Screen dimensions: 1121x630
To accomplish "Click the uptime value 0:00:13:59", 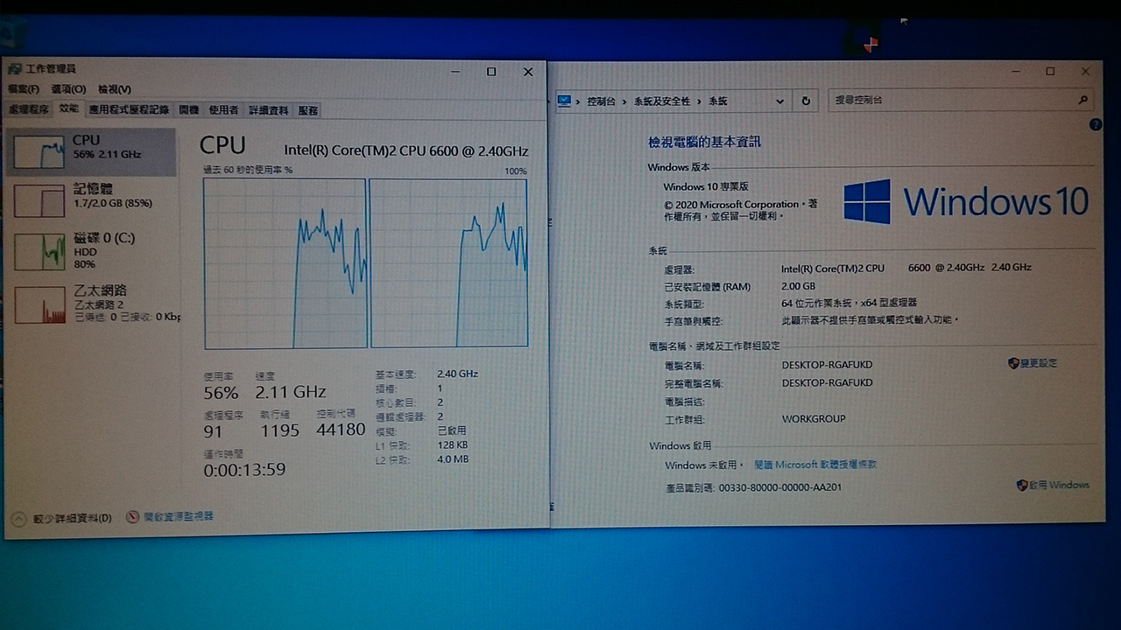I will click(x=244, y=470).
